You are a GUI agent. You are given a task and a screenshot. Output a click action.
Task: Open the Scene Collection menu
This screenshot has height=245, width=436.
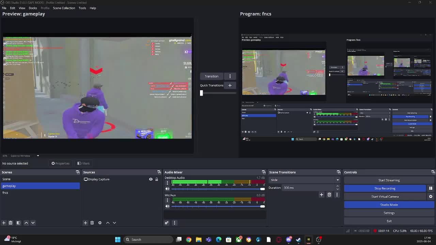pos(64,8)
